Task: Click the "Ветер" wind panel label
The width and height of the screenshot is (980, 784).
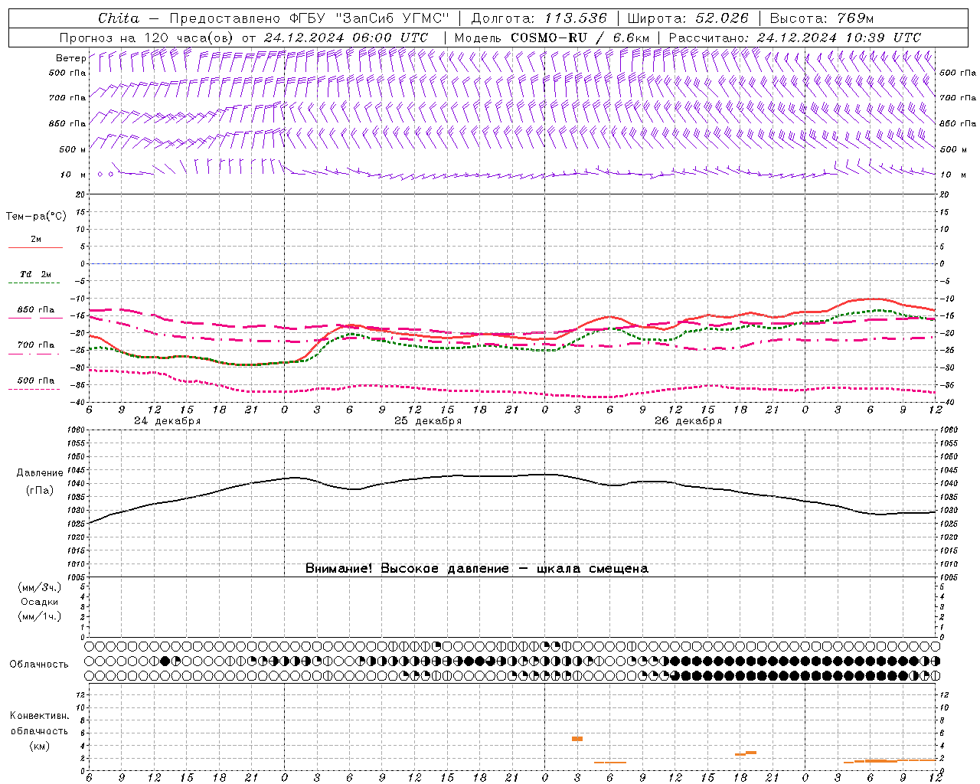Action: click(70, 58)
